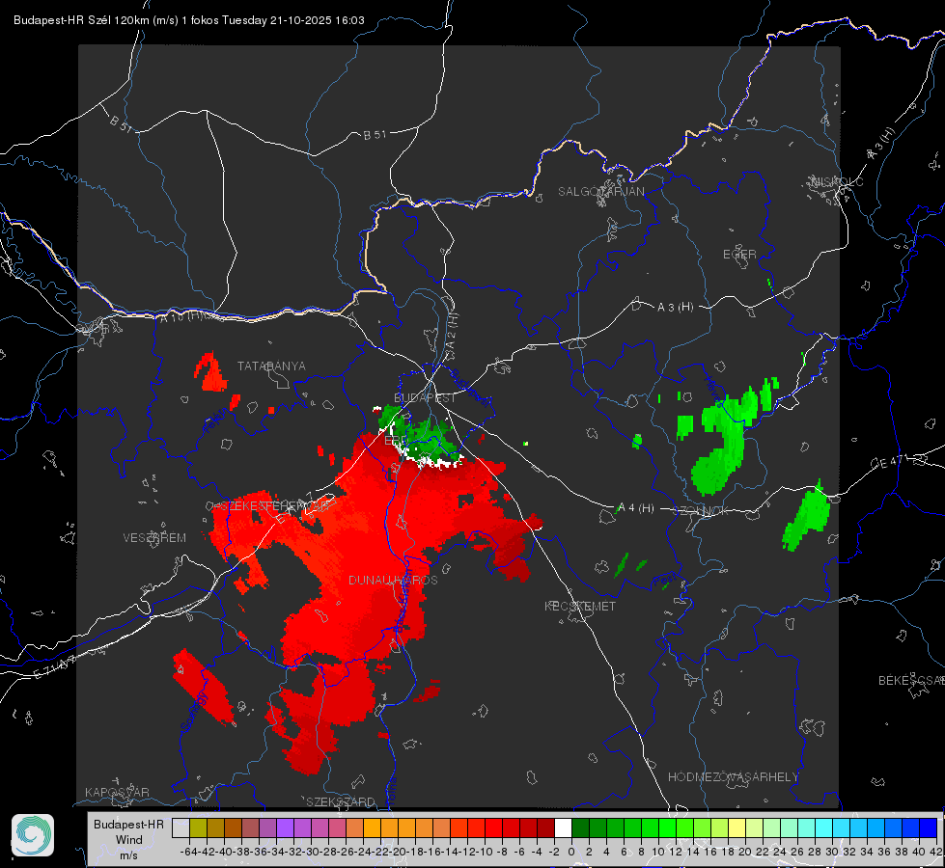The height and width of the screenshot is (868, 945).
Task: Click the B 51 label at upper center
Action: pyautogui.click(x=375, y=134)
